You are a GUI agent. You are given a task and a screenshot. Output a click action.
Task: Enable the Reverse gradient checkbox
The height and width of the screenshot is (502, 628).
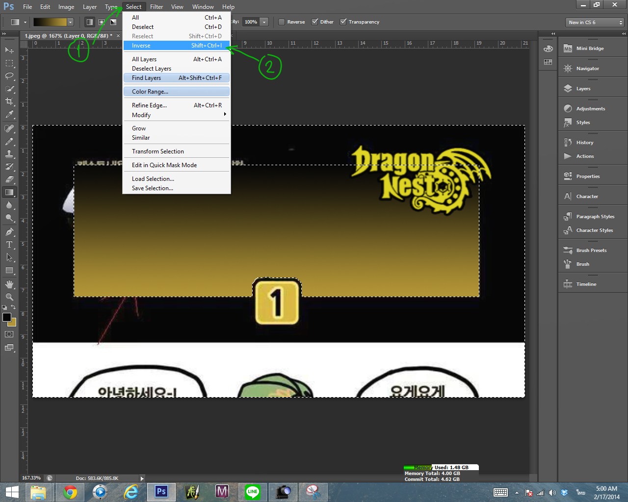pos(282,22)
